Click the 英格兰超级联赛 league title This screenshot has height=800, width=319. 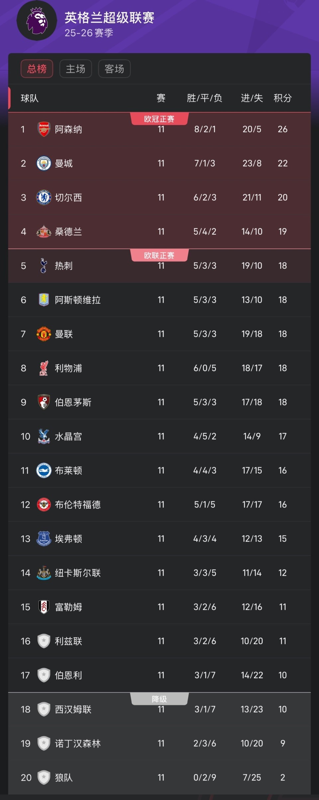tap(109, 18)
